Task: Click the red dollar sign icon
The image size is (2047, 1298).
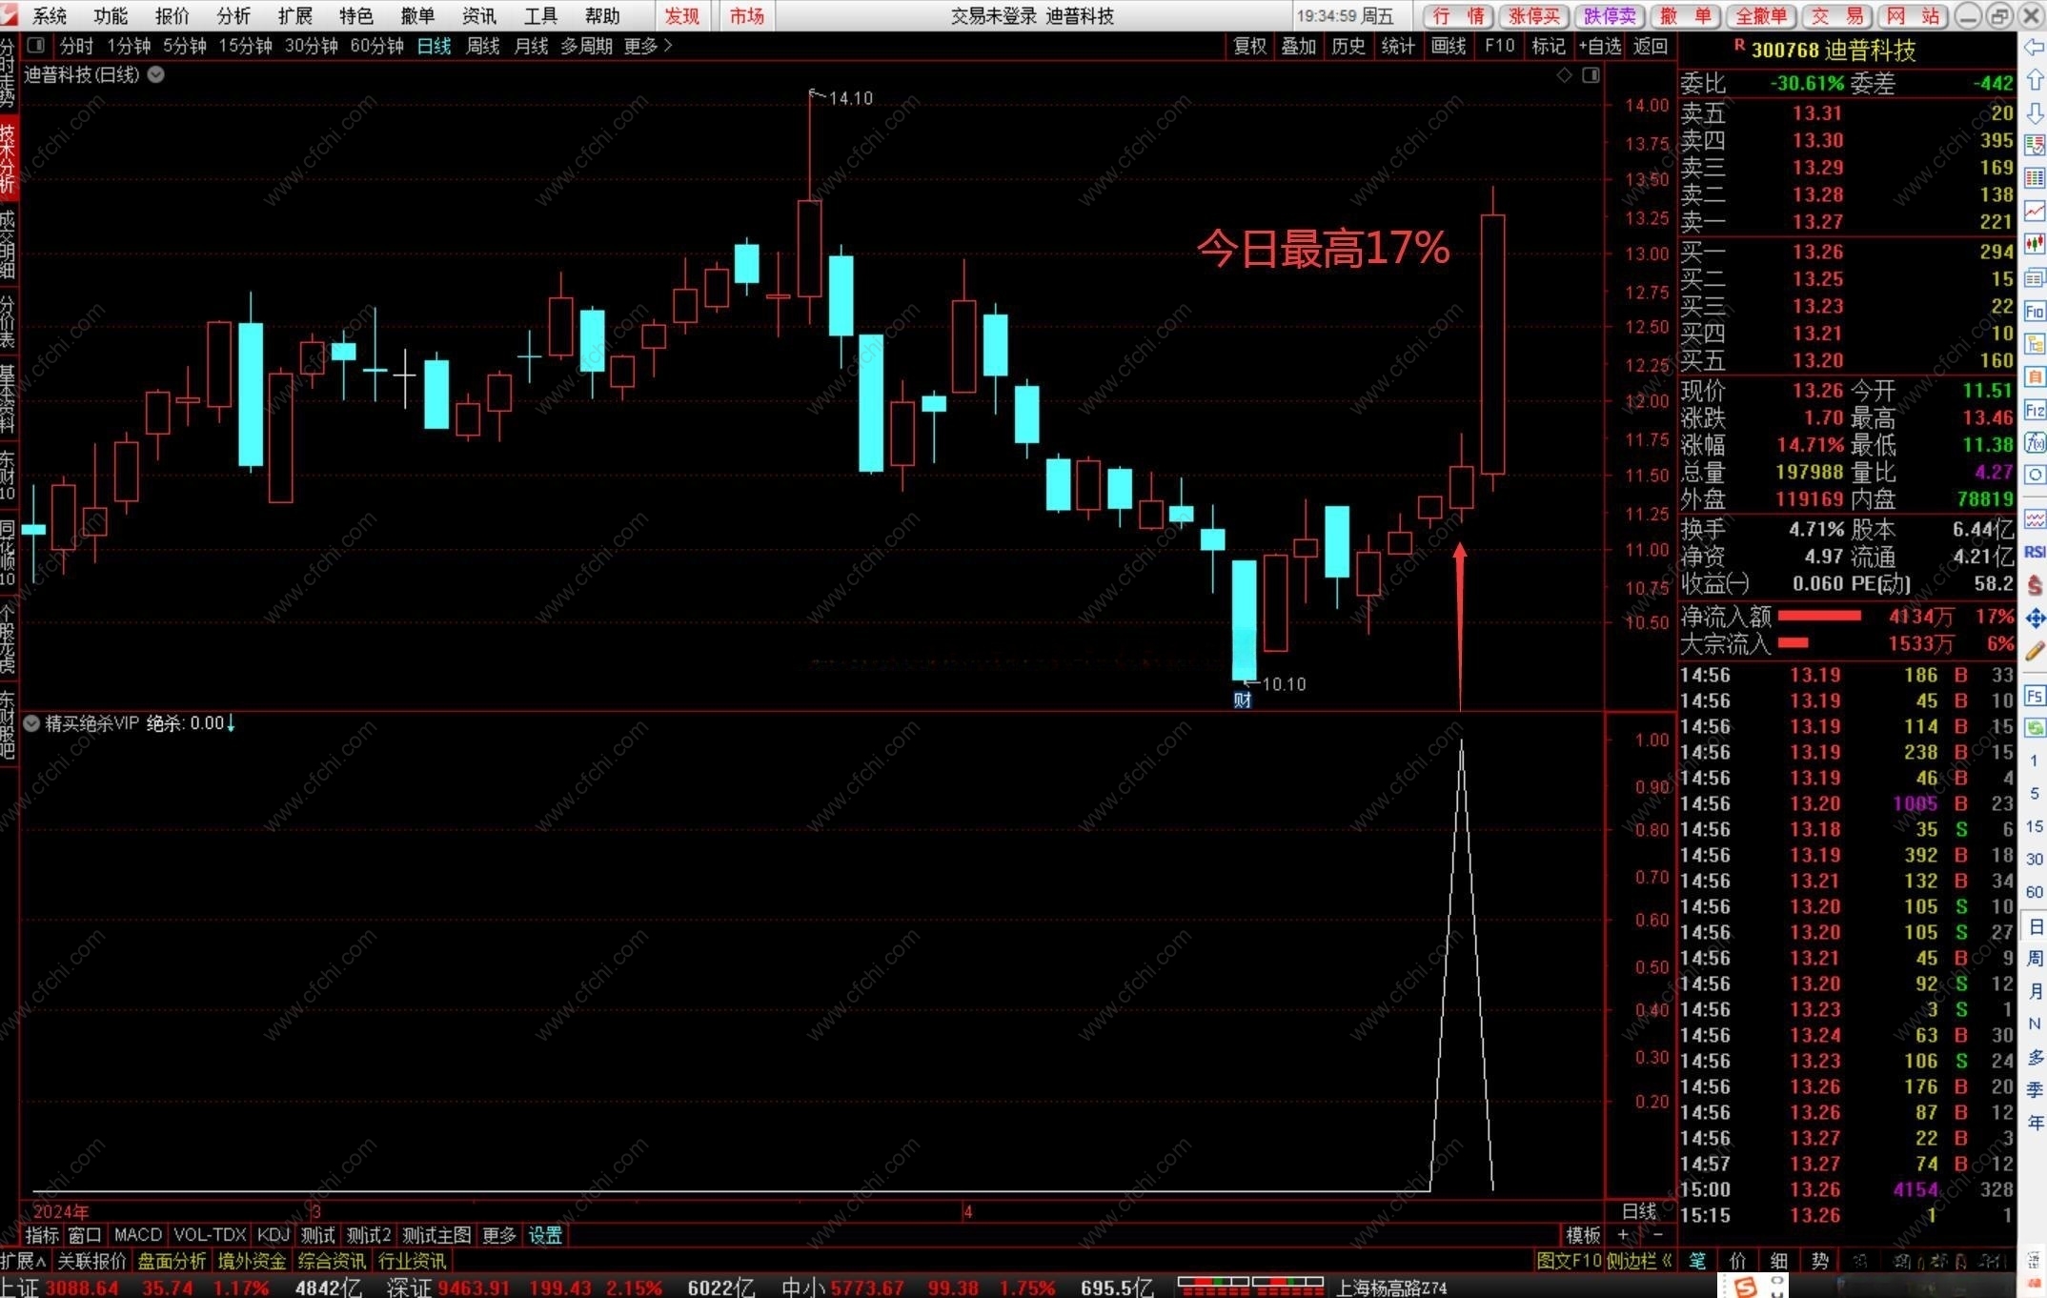Action: (2035, 585)
